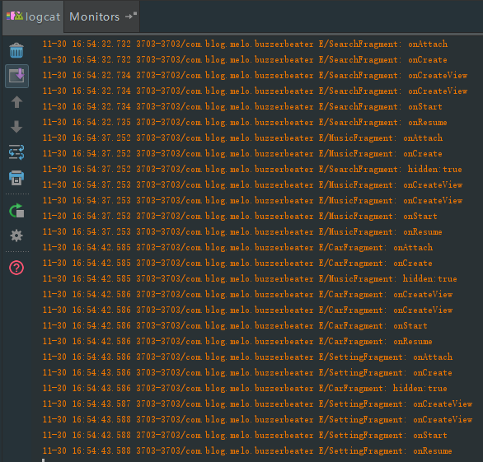
Task: Select the SettingFragment onAttach log line
Action: tap(247, 357)
